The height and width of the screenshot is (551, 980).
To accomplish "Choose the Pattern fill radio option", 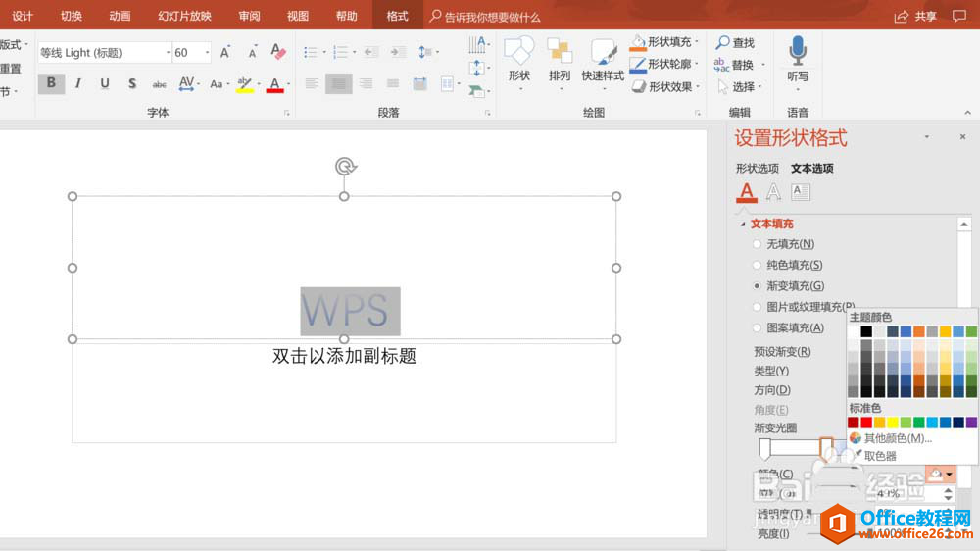I will pyautogui.click(x=757, y=328).
